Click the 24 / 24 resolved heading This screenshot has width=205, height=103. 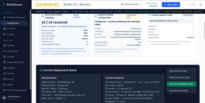54,22
